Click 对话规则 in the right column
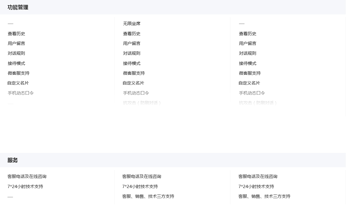This screenshot has width=346, height=216. tap(247, 53)
